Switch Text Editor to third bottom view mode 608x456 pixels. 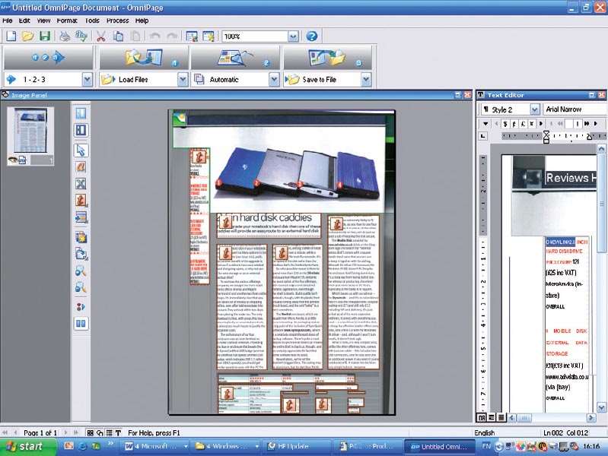(501, 418)
